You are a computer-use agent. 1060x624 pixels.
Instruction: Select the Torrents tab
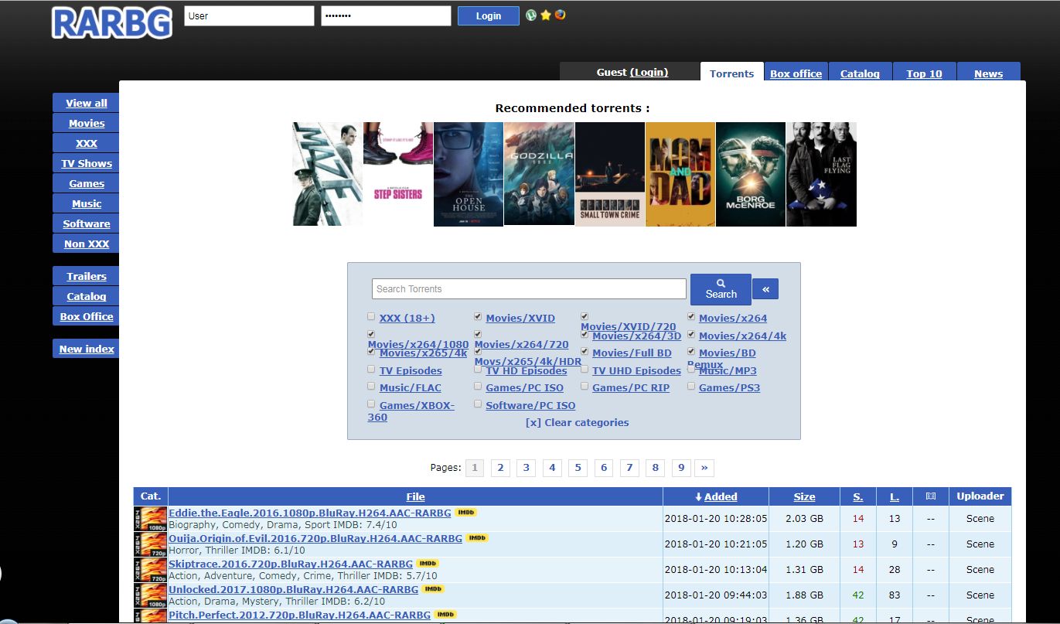point(731,73)
